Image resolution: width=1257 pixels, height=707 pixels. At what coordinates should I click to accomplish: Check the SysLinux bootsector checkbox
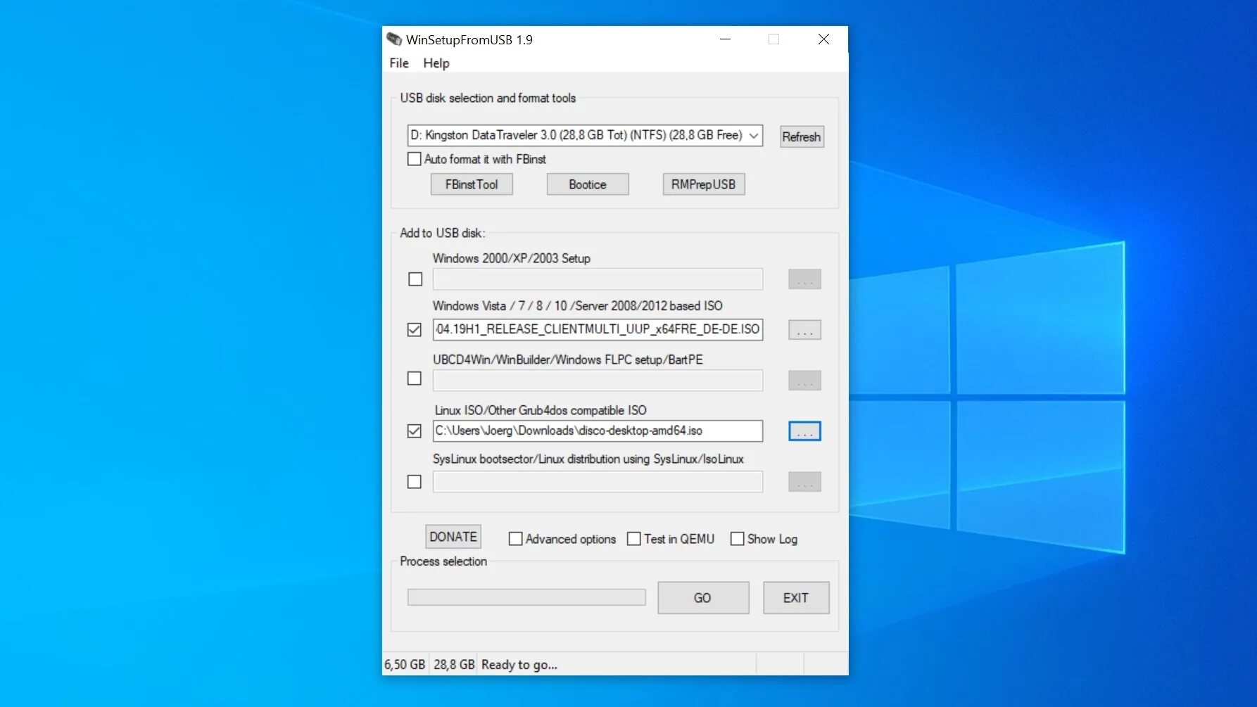415,482
